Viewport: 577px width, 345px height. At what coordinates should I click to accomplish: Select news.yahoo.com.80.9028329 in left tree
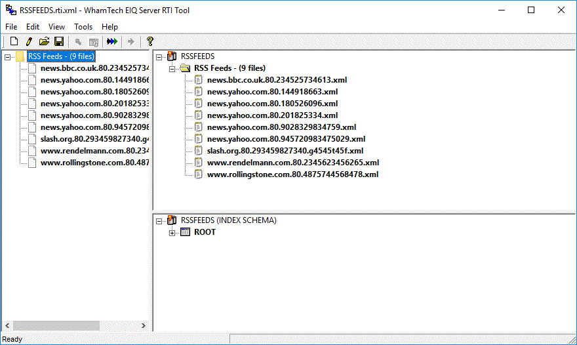coord(94,115)
